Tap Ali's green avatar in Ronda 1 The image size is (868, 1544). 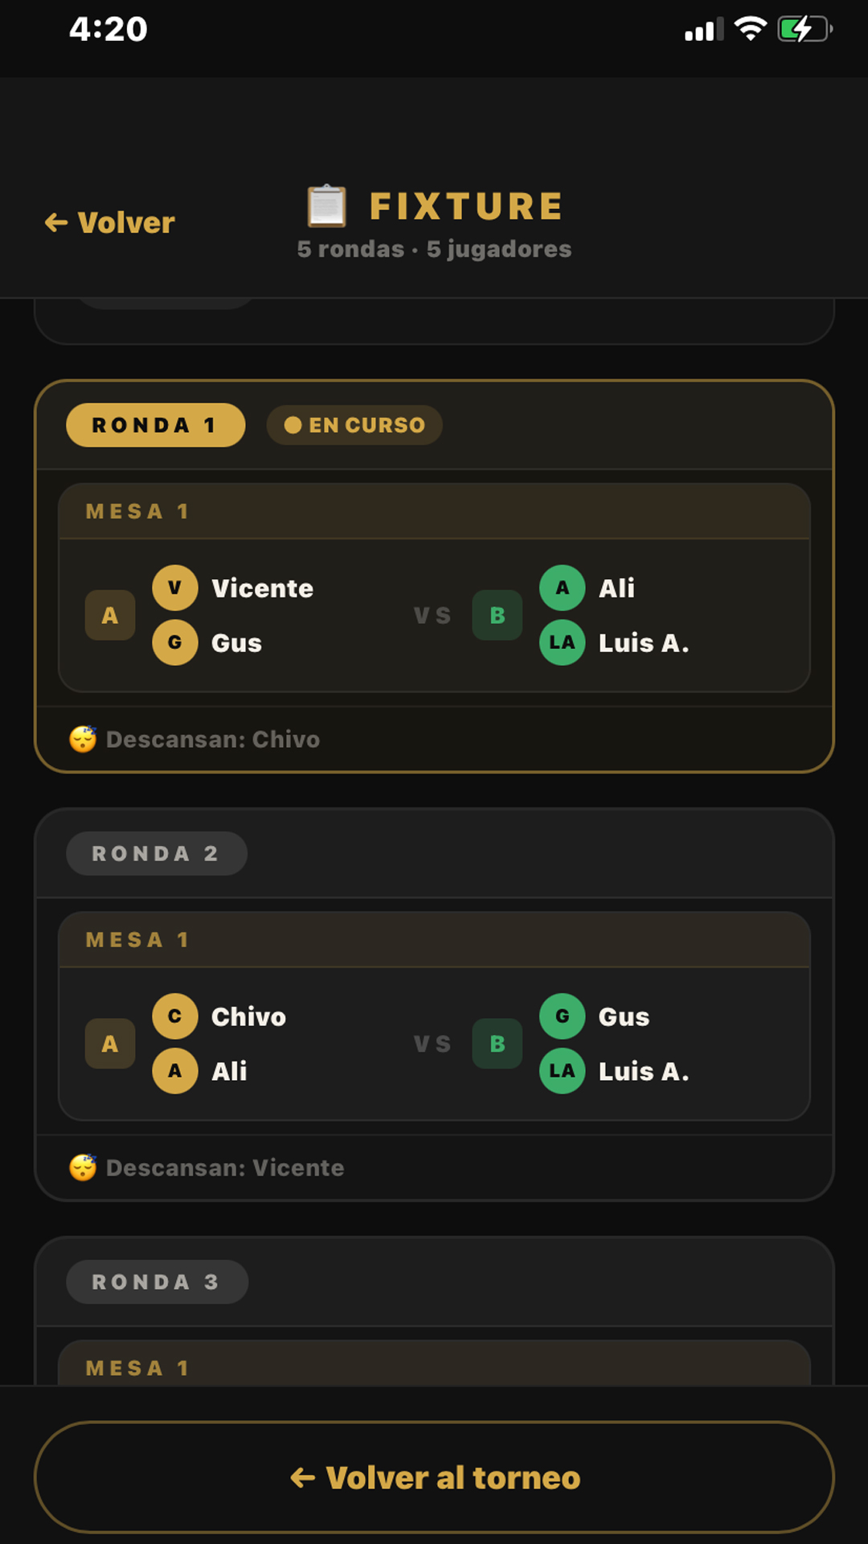point(563,588)
